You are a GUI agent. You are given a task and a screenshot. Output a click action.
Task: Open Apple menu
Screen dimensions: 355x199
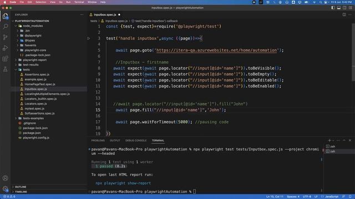click(4, 2)
